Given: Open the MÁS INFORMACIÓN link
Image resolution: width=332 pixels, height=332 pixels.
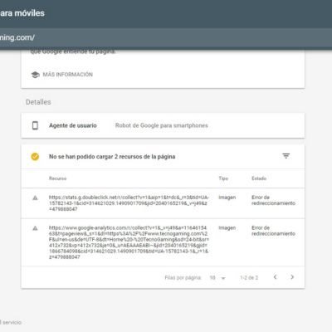Looking at the screenshot, I should 68,75.
